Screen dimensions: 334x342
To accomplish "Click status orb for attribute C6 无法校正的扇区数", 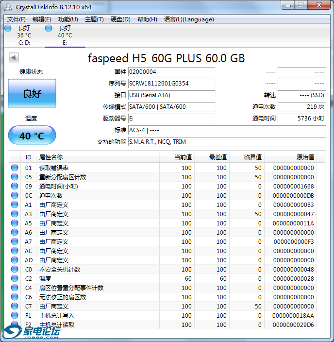I will pyautogui.click(x=15, y=297).
